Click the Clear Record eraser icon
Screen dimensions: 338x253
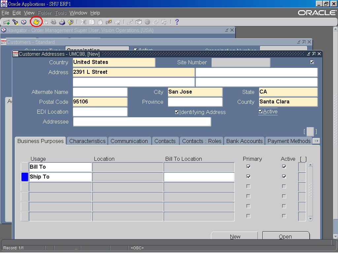click(109, 22)
